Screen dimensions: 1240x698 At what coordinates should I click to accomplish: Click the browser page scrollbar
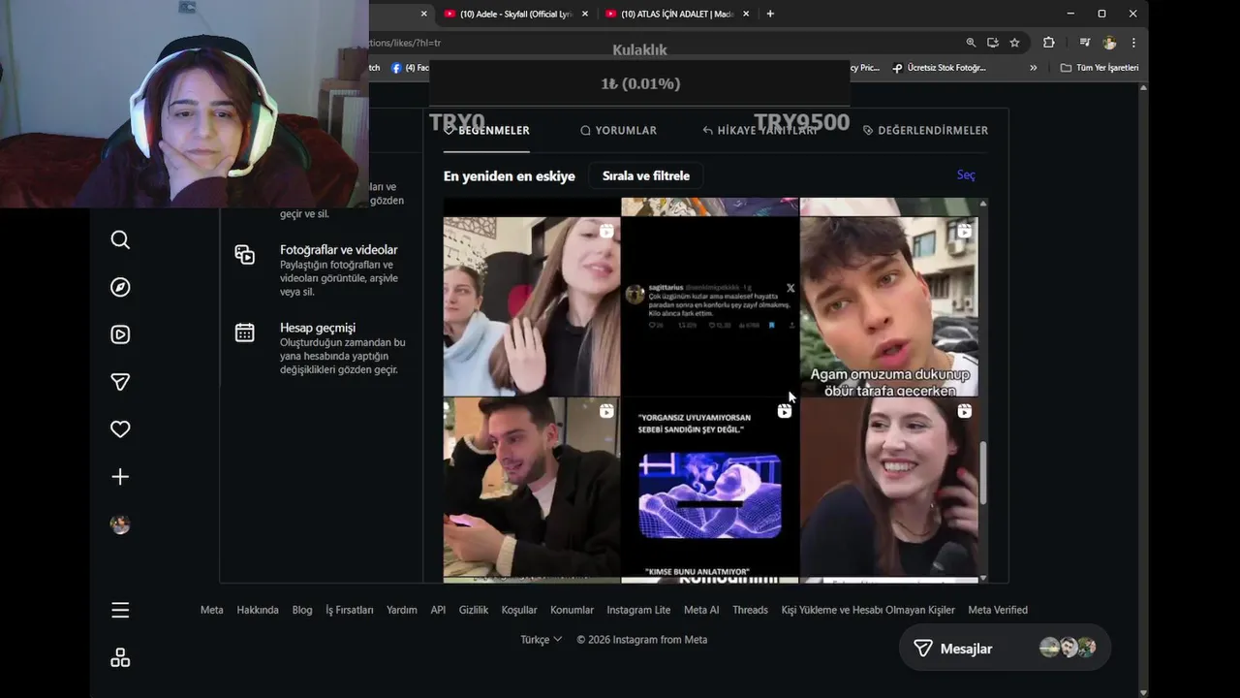point(1143,388)
